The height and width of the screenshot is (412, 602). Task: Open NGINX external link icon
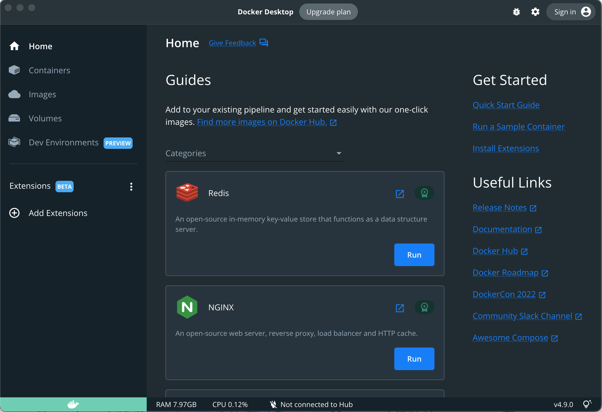400,308
